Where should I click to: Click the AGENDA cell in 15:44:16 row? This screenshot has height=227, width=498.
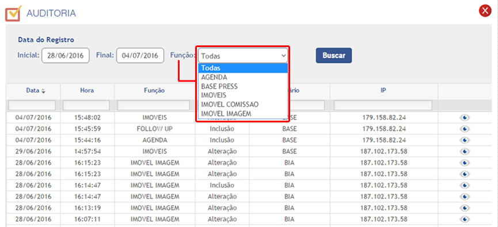(x=155, y=140)
